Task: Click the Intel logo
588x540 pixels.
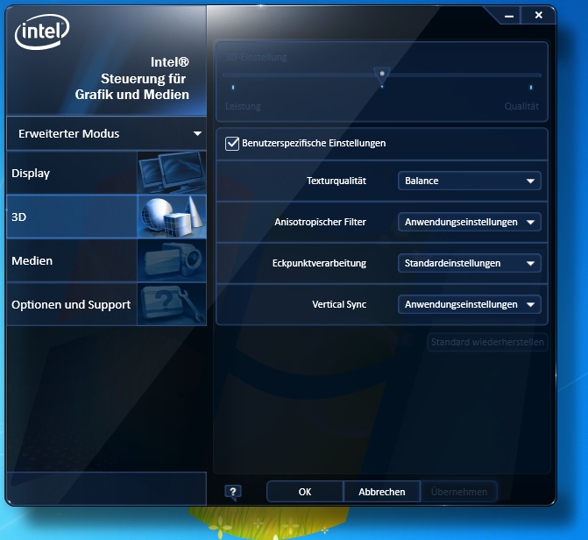Action: pos(42,32)
